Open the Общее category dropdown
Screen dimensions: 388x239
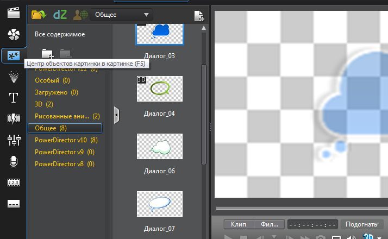pos(121,15)
